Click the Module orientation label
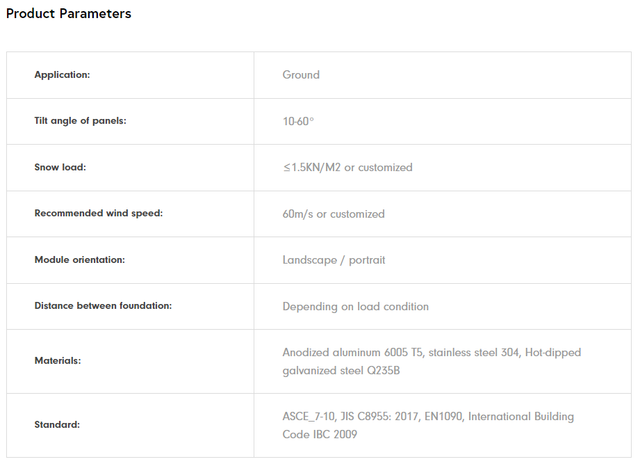Image resolution: width=640 pixels, height=464 pixels. pyautogui.click(x=79, y=259)
